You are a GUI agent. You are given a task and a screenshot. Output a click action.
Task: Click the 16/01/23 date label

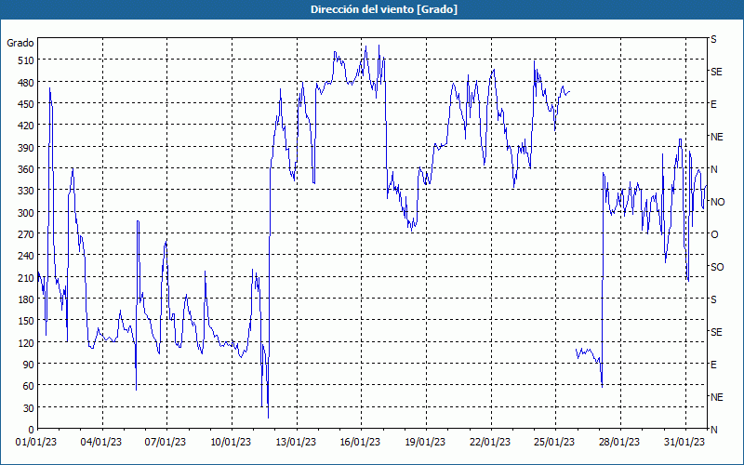[360, 443]
